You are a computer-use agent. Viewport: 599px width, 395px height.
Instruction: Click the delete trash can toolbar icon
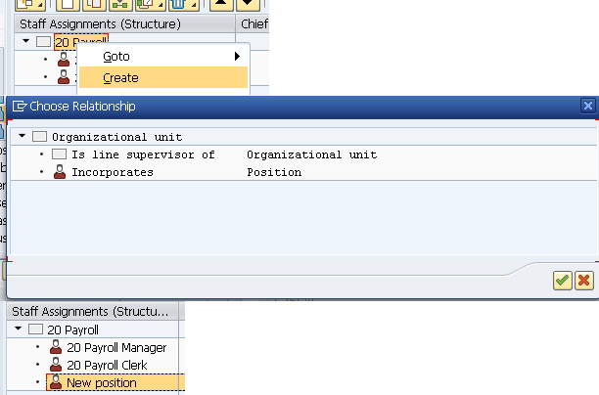tap(177, 4)
